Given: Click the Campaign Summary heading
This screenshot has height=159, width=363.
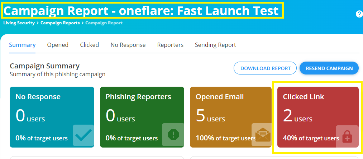Looking at the screenshot, I should (45, 66).
